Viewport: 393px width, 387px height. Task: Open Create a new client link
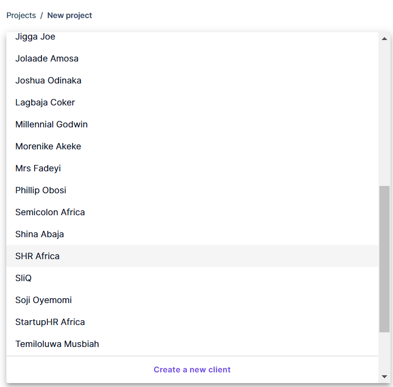[192, 370]
